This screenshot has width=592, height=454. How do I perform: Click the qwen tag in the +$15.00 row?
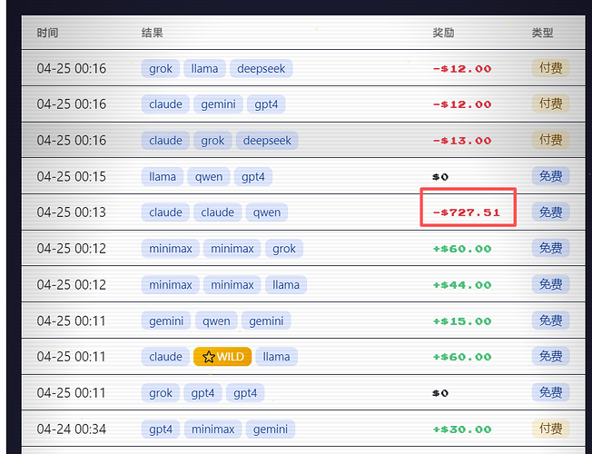(216, 321)
